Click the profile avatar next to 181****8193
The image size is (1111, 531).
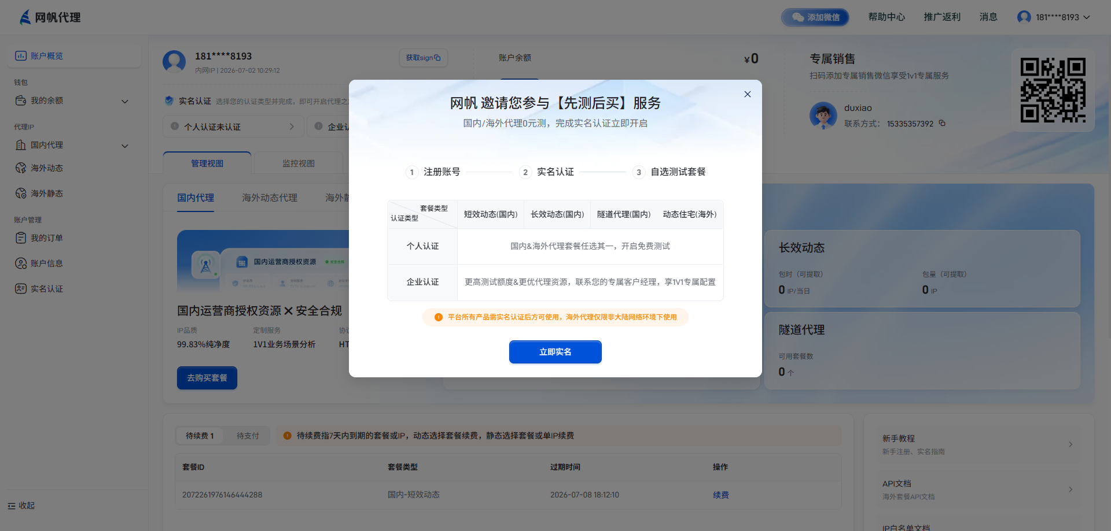[x=174, y=62]
